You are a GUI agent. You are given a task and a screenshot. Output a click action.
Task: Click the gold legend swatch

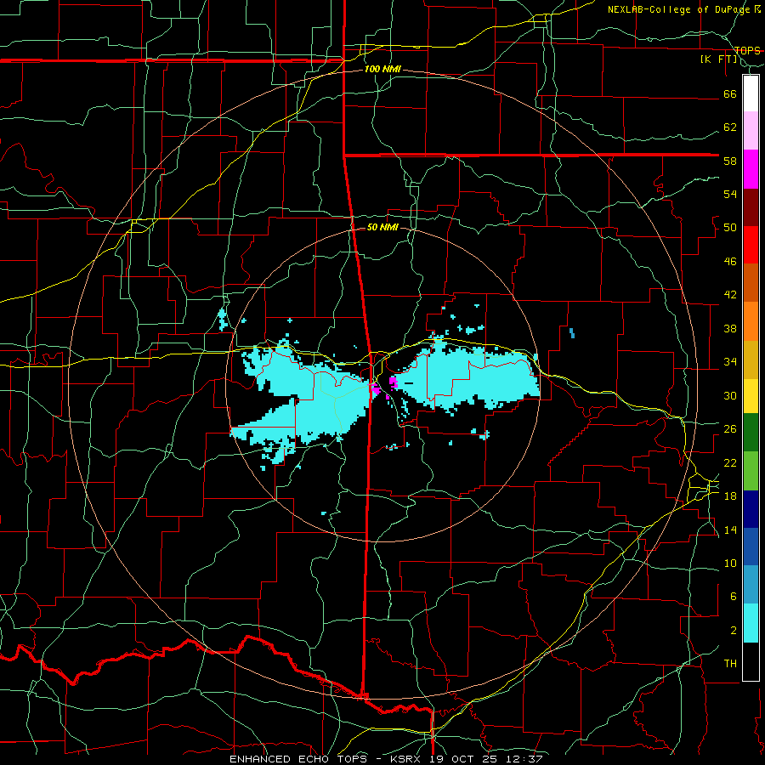tap(751, 359)
